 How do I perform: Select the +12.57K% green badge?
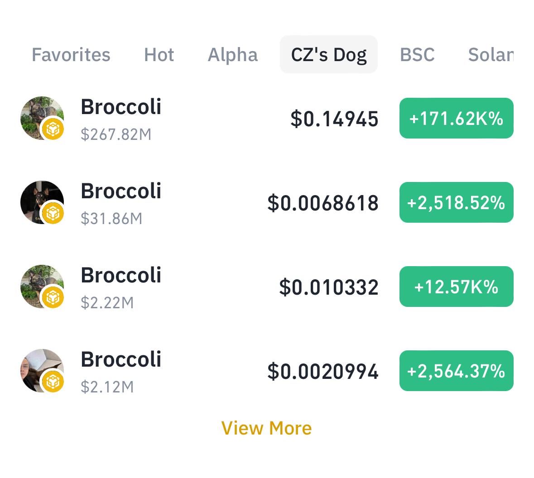pyautogui.click(x=456, y=286)
